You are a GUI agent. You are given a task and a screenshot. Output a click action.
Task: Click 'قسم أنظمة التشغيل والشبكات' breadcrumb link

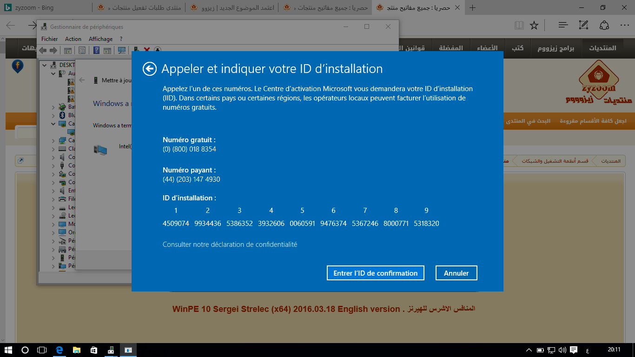coord(555,161)
